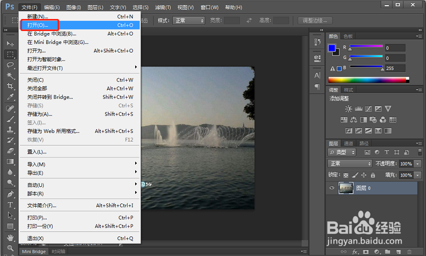Select the 图层 0 layer thumbnail
Viewport: 426px width, 256px height.
coord(346,188)
